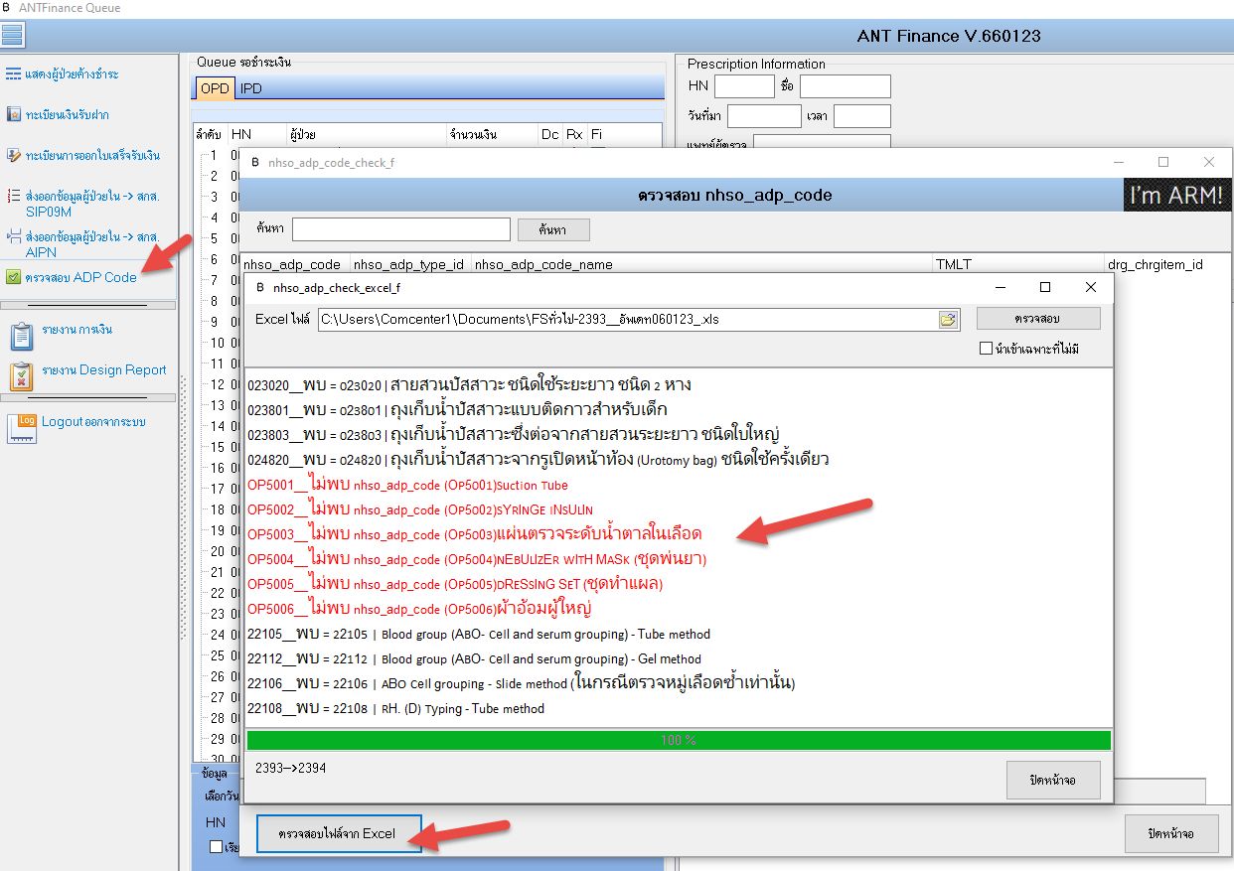Select result line 023020 สายสวนปัสสาวะ
Image resolution: width=1234 pixels, height=871 pixels.
[469, 384]
